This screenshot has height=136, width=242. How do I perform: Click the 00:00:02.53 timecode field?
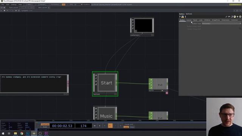(62, 126)
